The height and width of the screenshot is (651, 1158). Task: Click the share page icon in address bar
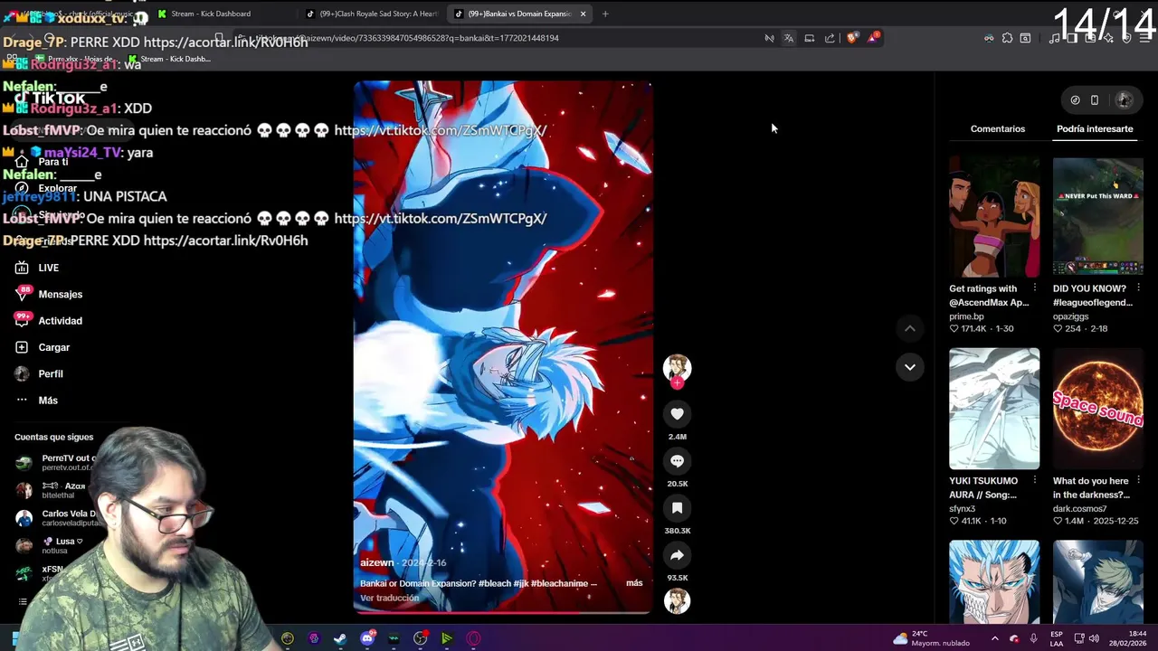(x=830, y=38)
